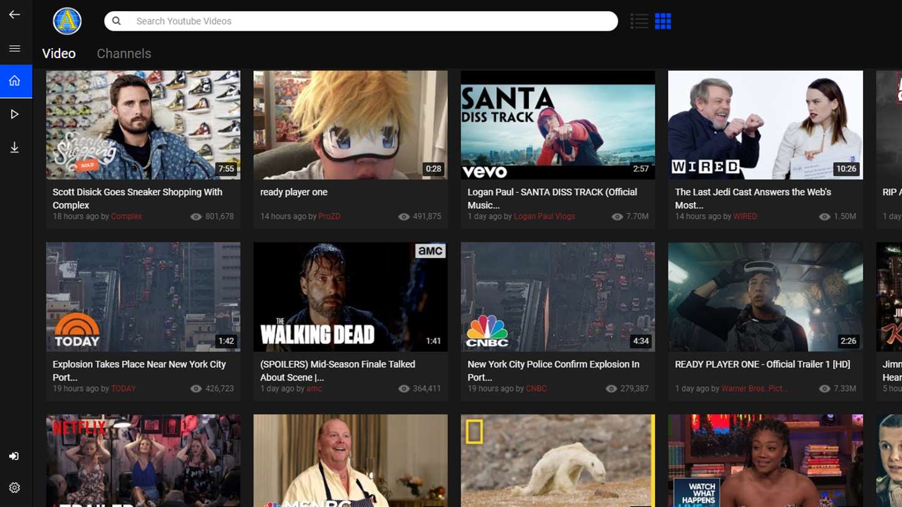Click the sign-in icon in sidebar
The width and height of the screenshot is (902, 507).
tap(14, 456)
